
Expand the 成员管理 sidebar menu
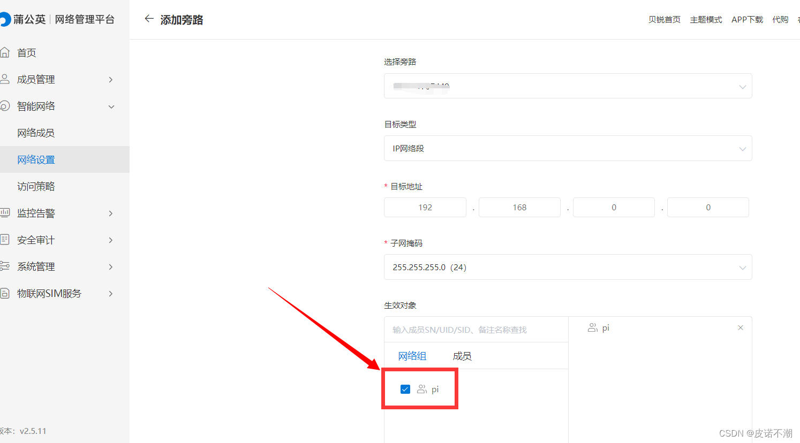pyautogui.click(x=111, y=79)
